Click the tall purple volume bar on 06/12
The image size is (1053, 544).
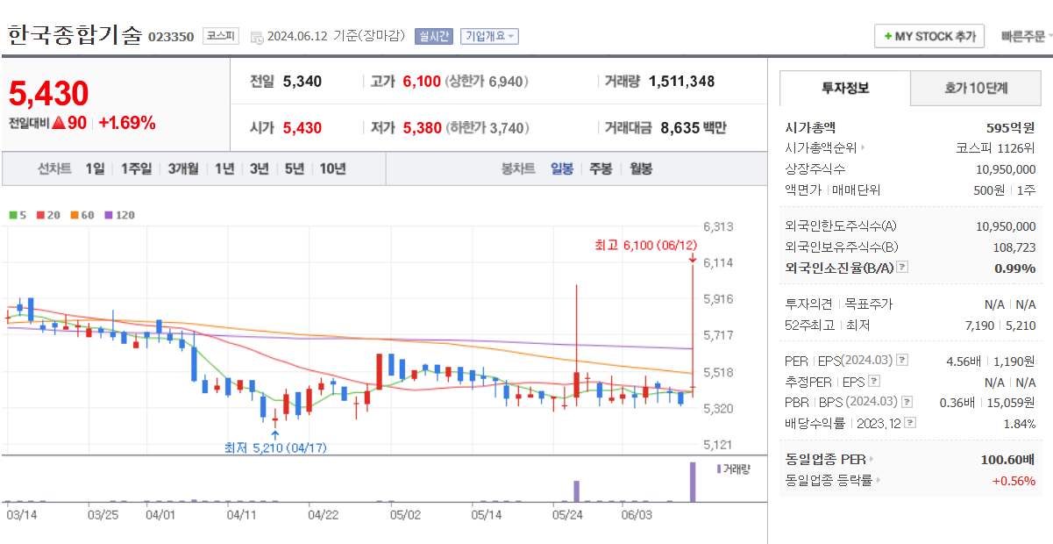693,482
